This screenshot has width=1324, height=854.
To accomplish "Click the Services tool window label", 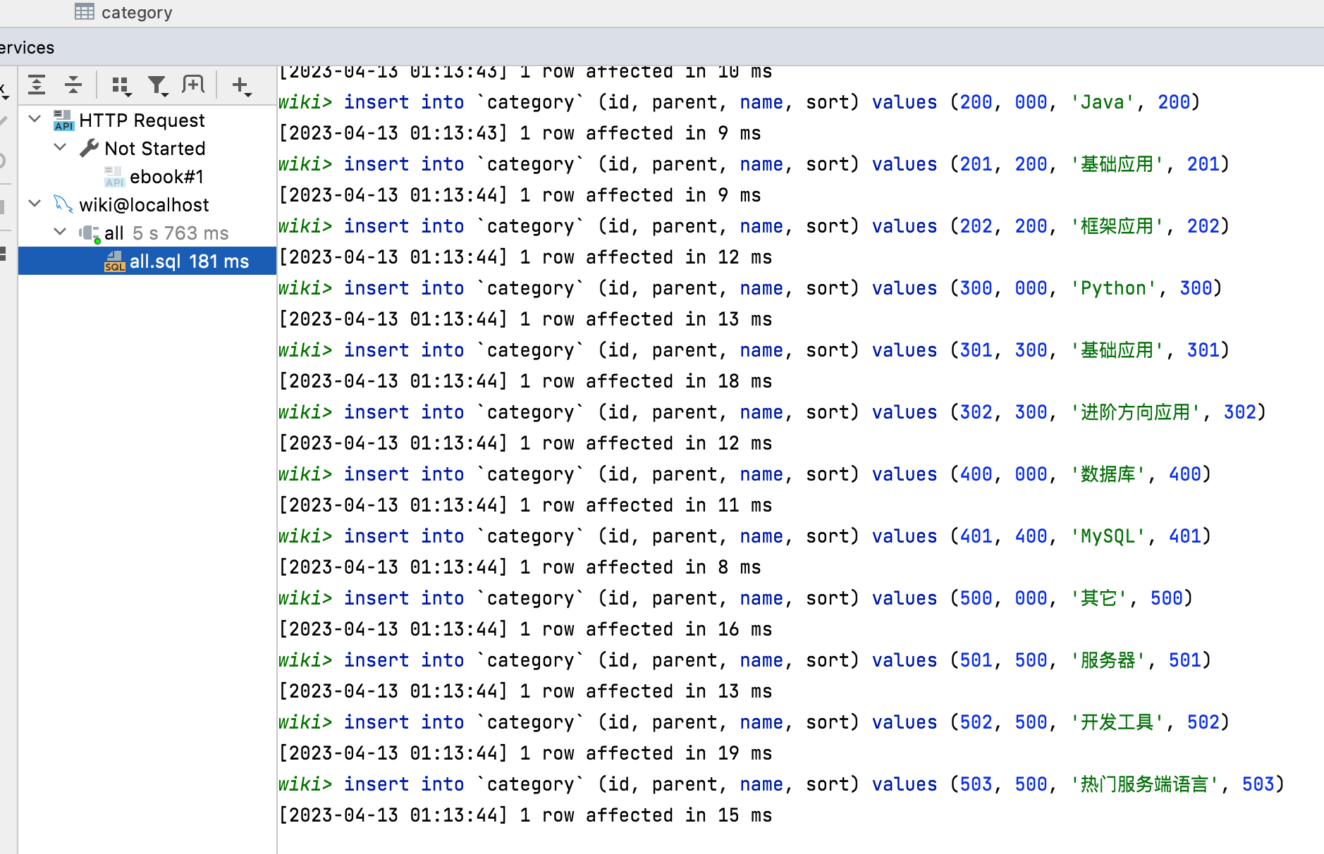I will tap(27, 47).
